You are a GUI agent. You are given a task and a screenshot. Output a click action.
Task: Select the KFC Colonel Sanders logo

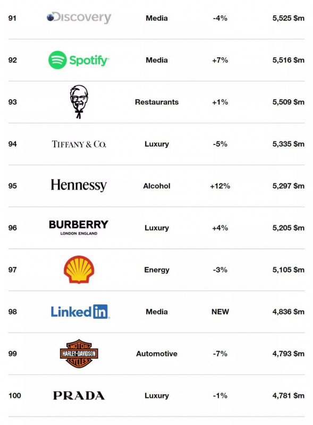[79, 102]
